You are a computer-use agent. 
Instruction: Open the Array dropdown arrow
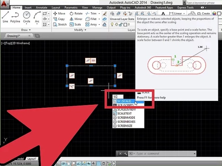(x=99, y=25)
